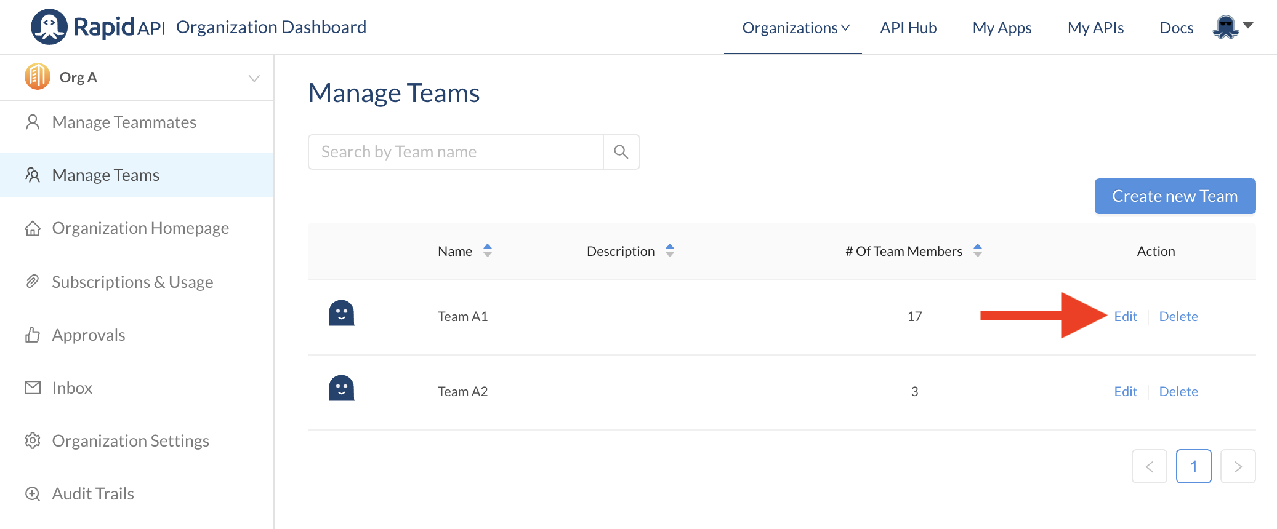Click the Team A1 ghost avatar icon
The image size is (1277, 529).
pos(342,313)
